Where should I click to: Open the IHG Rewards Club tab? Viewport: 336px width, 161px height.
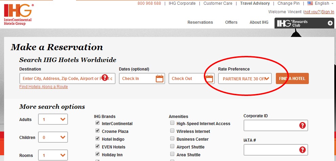(304, 23)
